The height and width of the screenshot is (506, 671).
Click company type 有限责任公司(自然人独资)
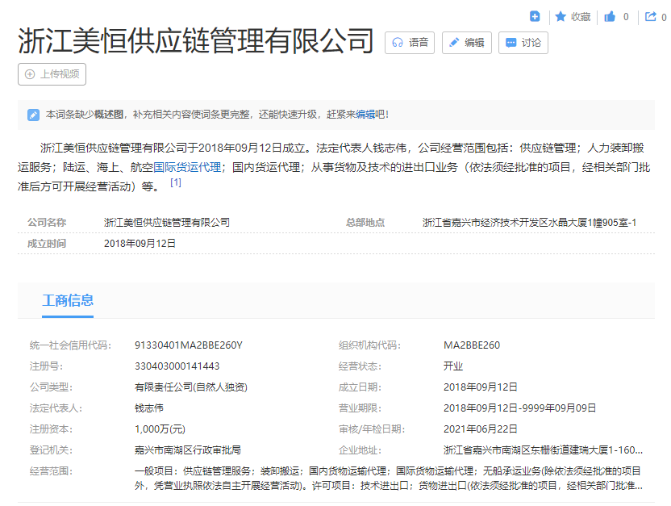click(x=191, y=387)
